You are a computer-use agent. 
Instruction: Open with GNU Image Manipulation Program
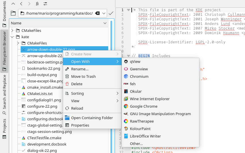160,114
